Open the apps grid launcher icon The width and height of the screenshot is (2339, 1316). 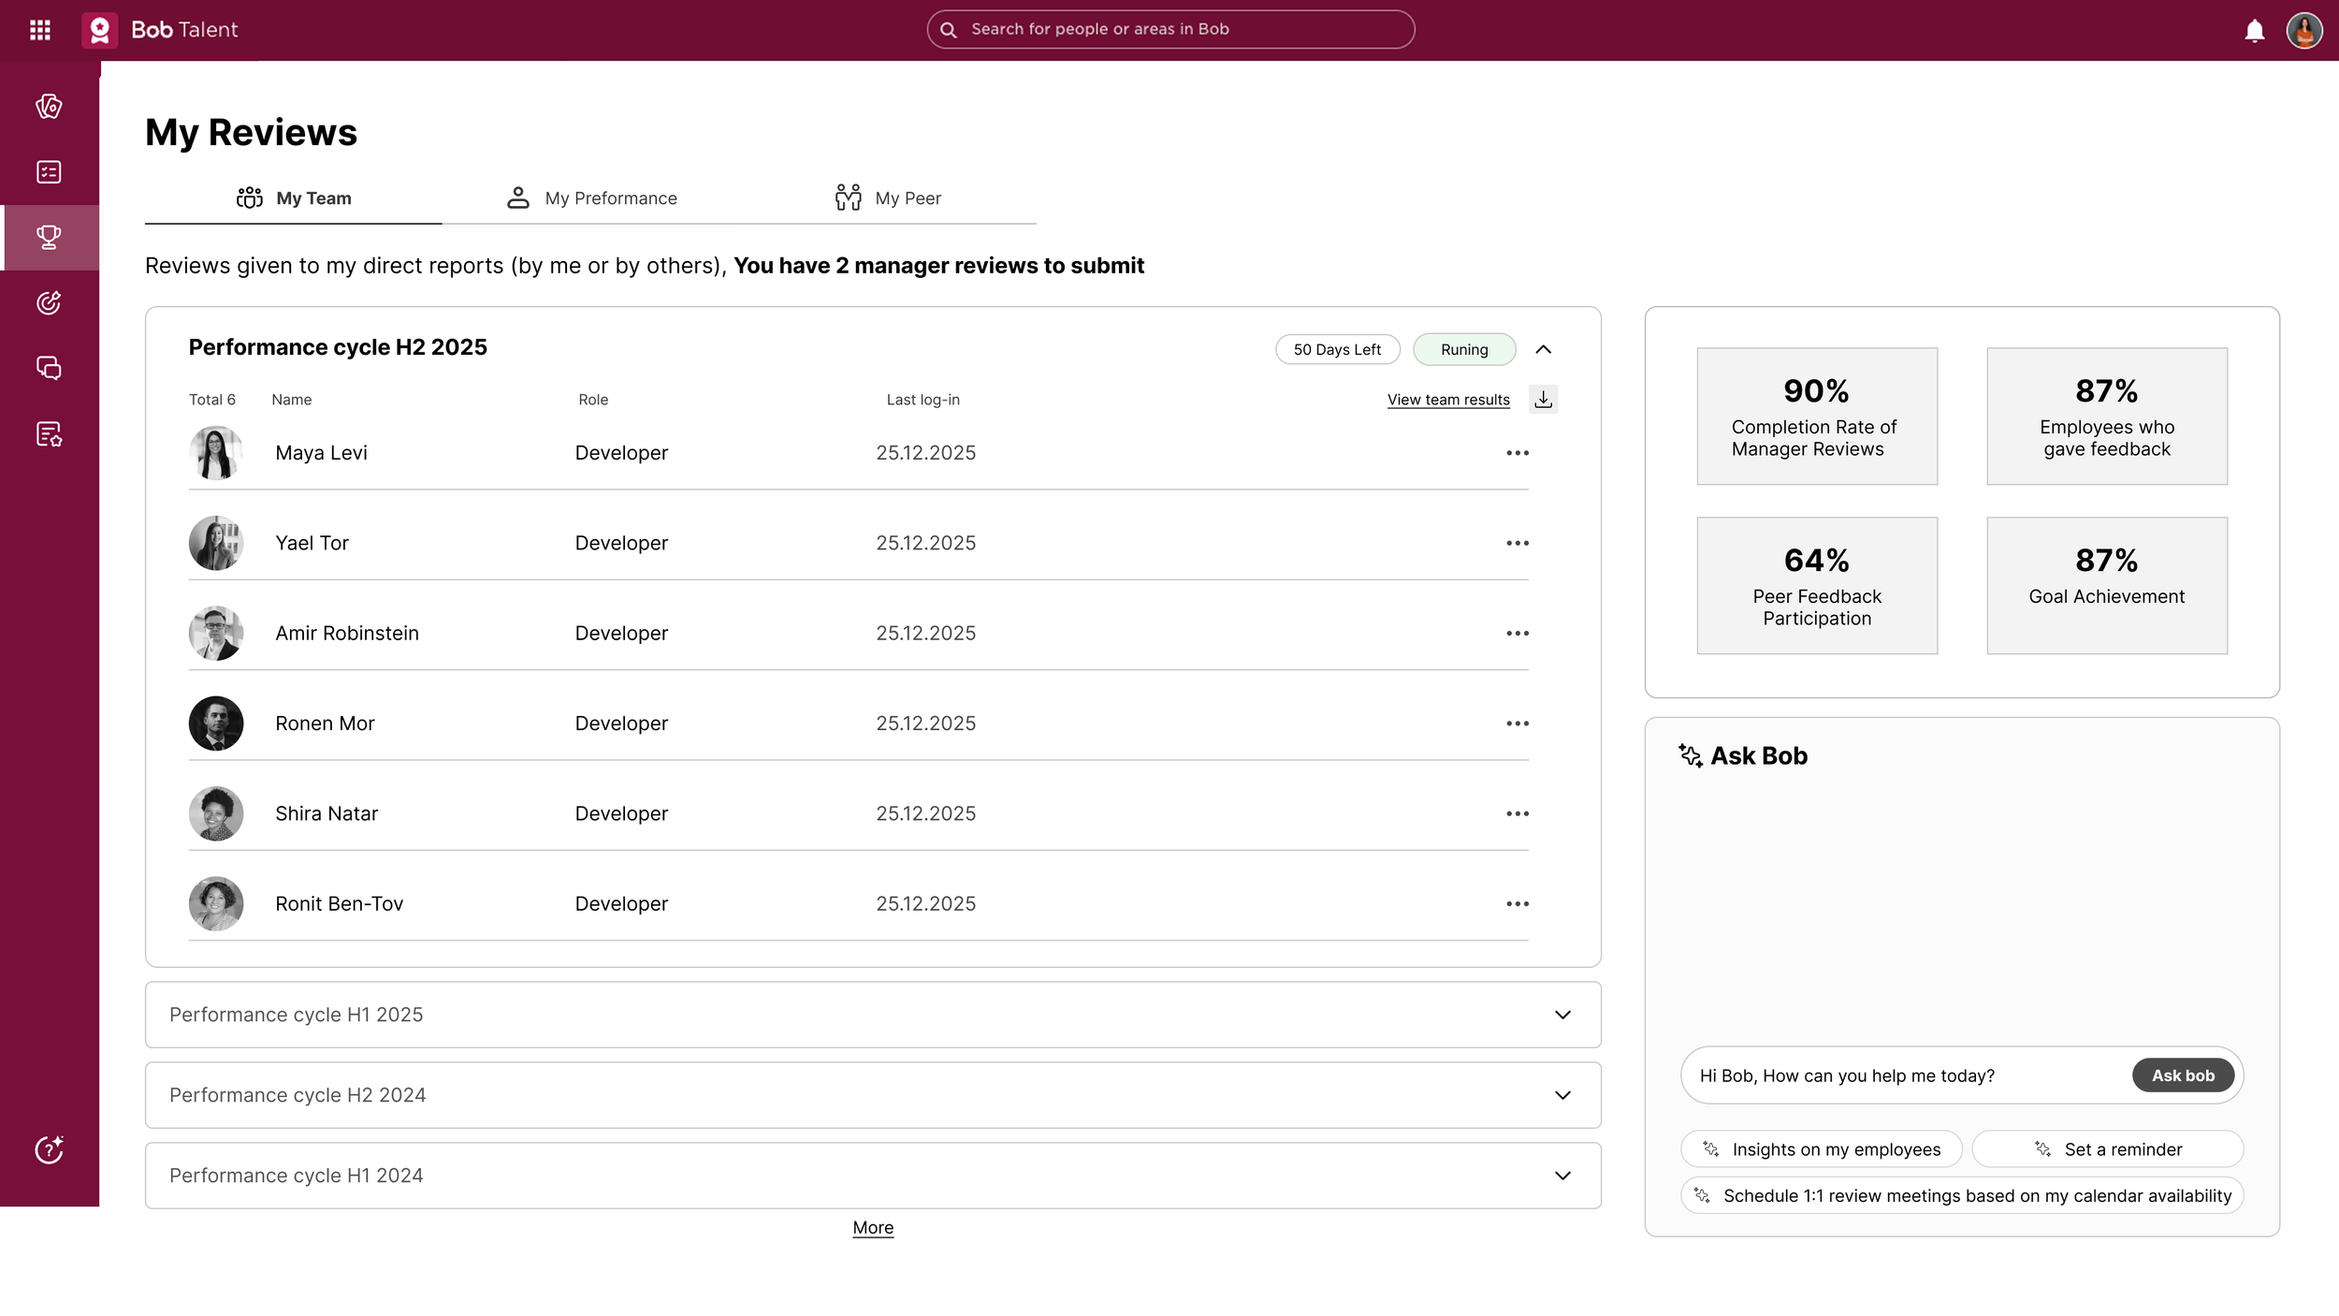click(39, 30)
